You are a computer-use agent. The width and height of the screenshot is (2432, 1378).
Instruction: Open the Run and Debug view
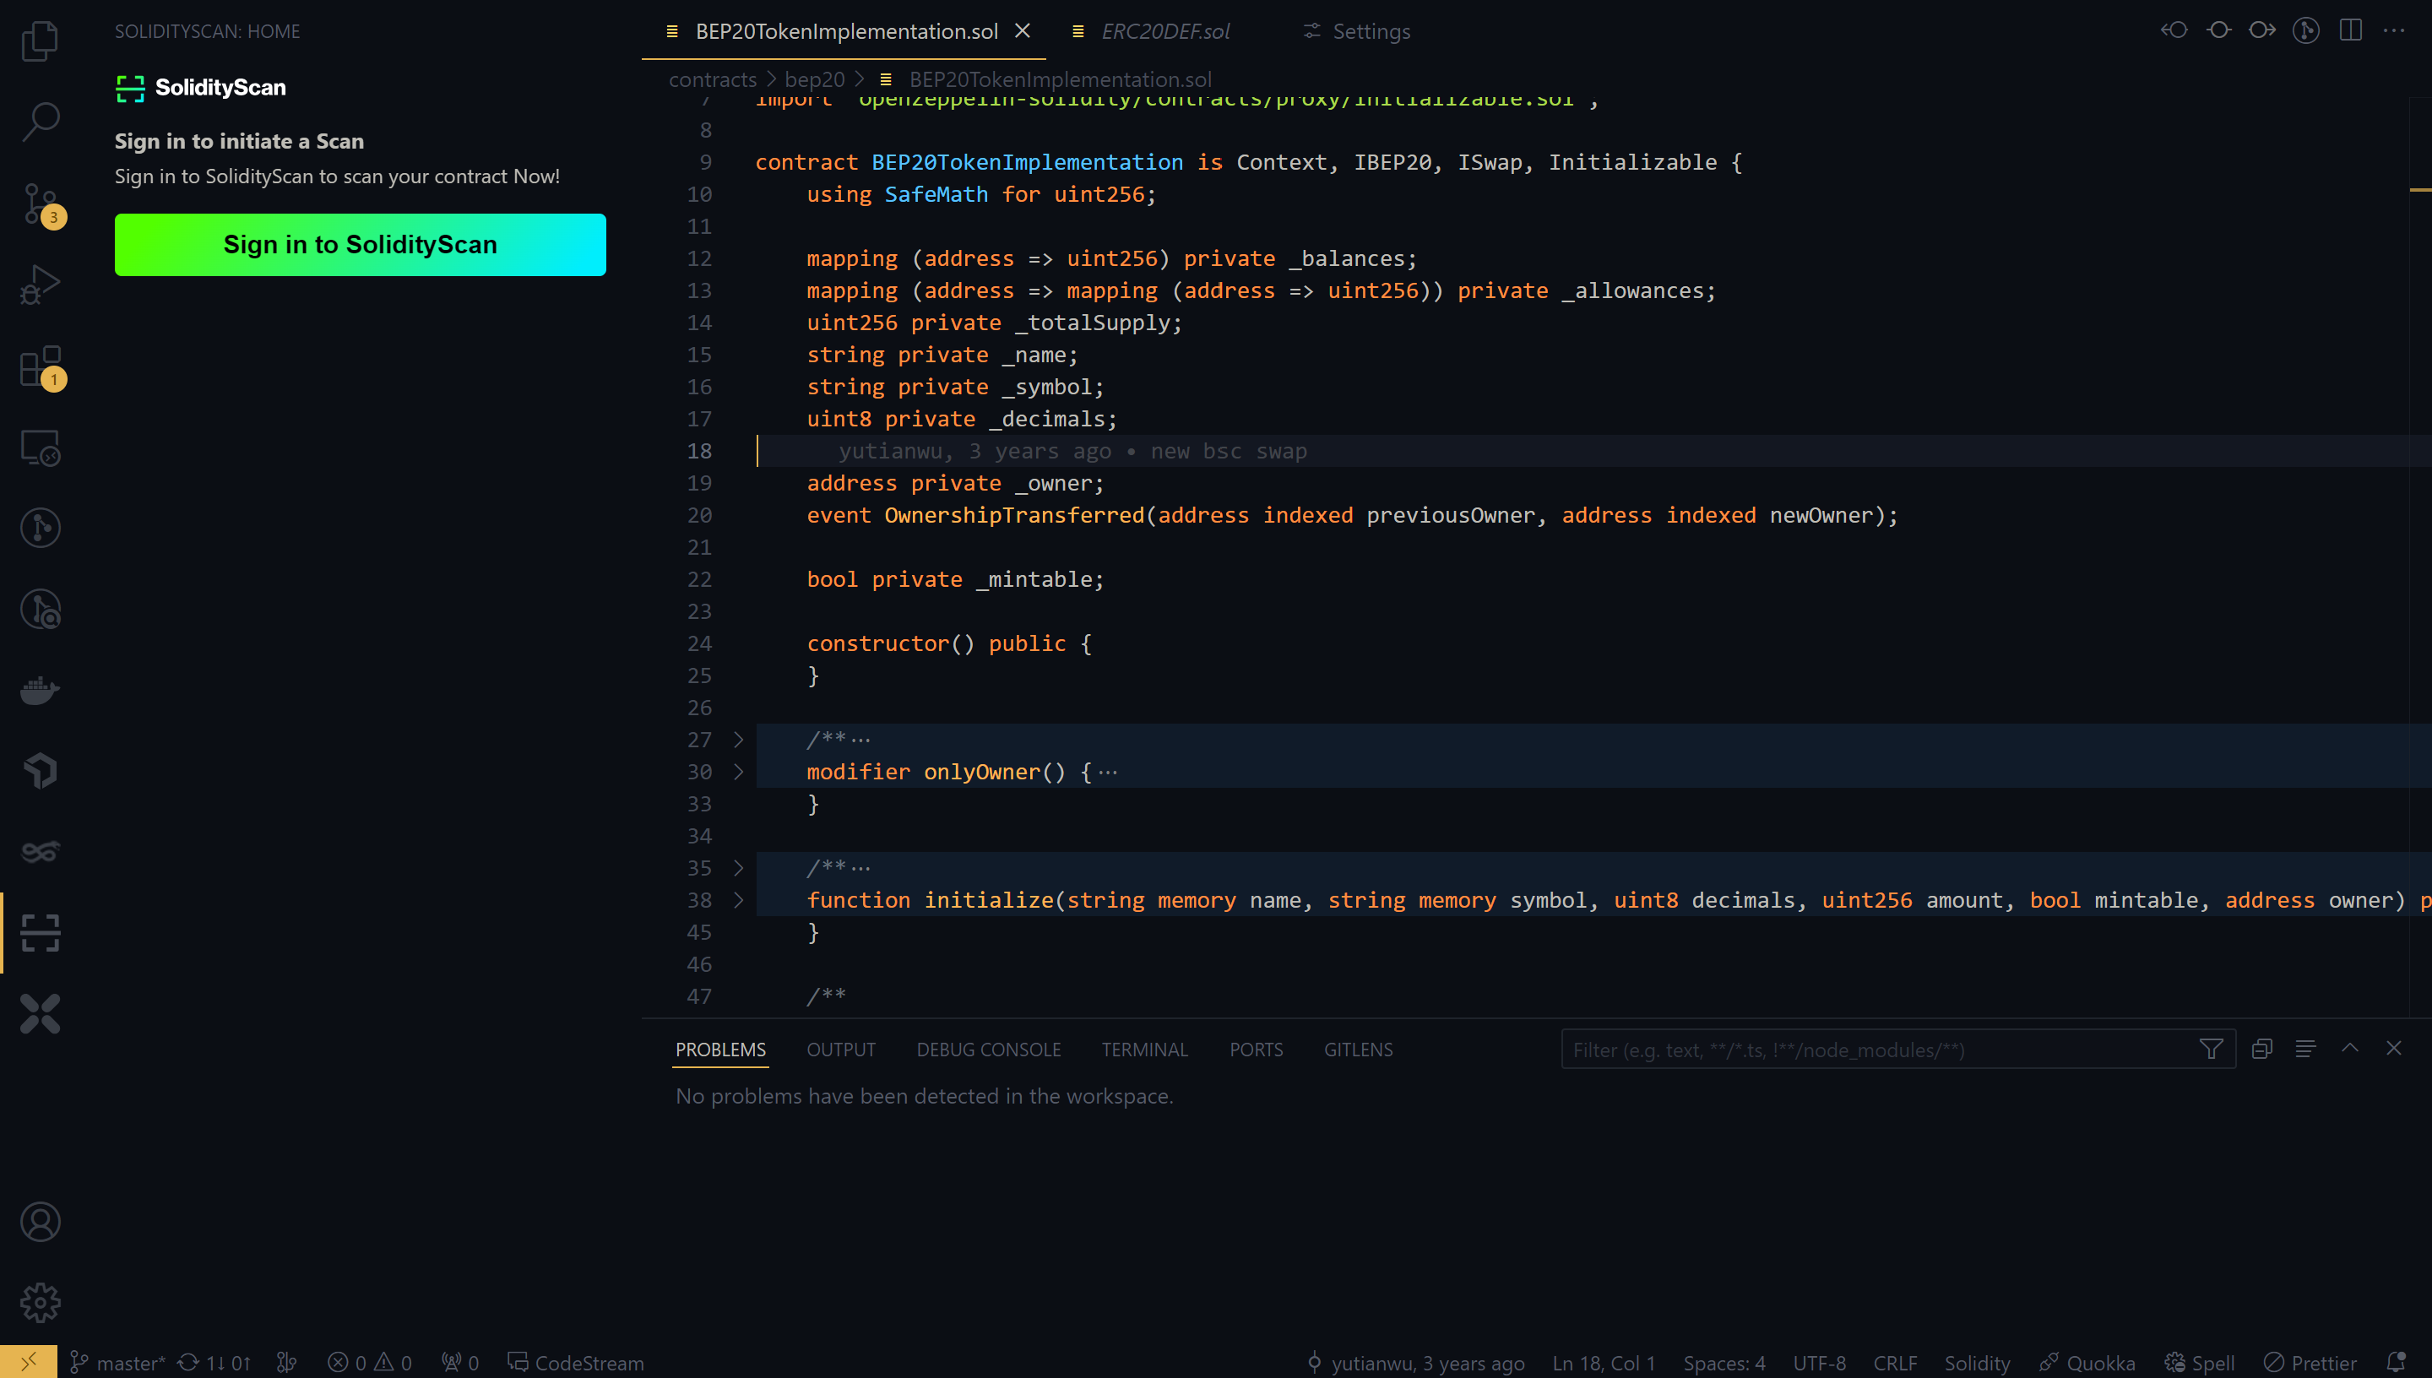[x=41, y=283]
